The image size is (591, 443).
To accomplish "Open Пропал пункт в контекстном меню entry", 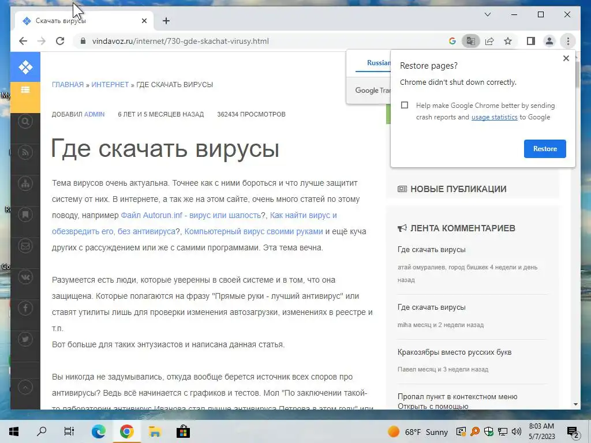I will pos(457,401).
